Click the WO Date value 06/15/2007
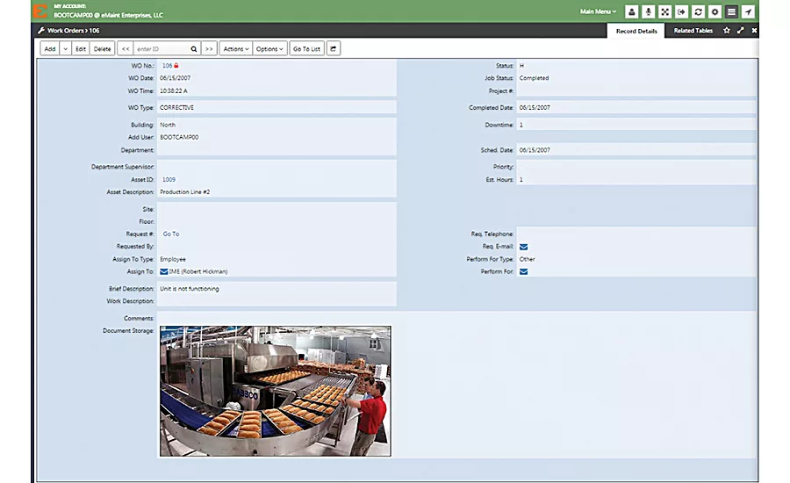 (x=176, y=78)
